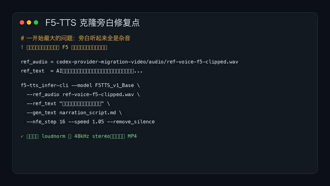Click the --ref_audio flag
Image resolution: width=330 pixels, height=186 pixels.
(x=43, y=94)
